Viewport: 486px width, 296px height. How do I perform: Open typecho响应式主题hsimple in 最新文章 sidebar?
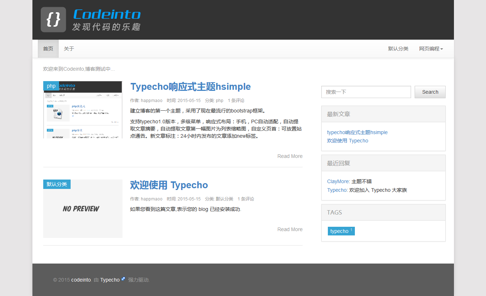[x=357, y=132]
